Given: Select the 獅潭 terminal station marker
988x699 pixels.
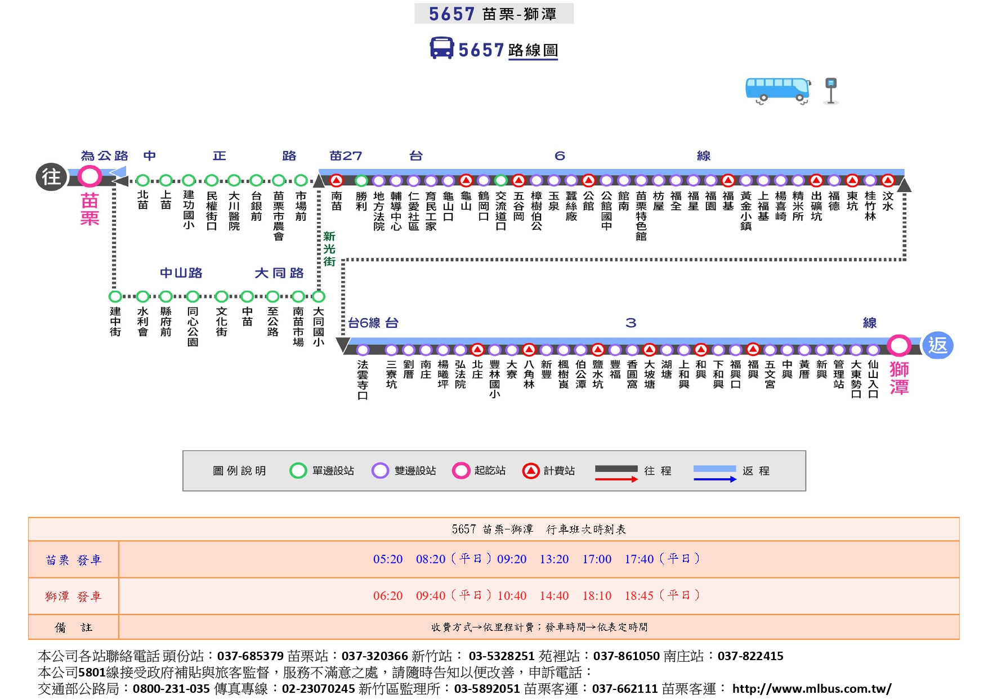Looking at the screenshot, I should coord(898,345).
